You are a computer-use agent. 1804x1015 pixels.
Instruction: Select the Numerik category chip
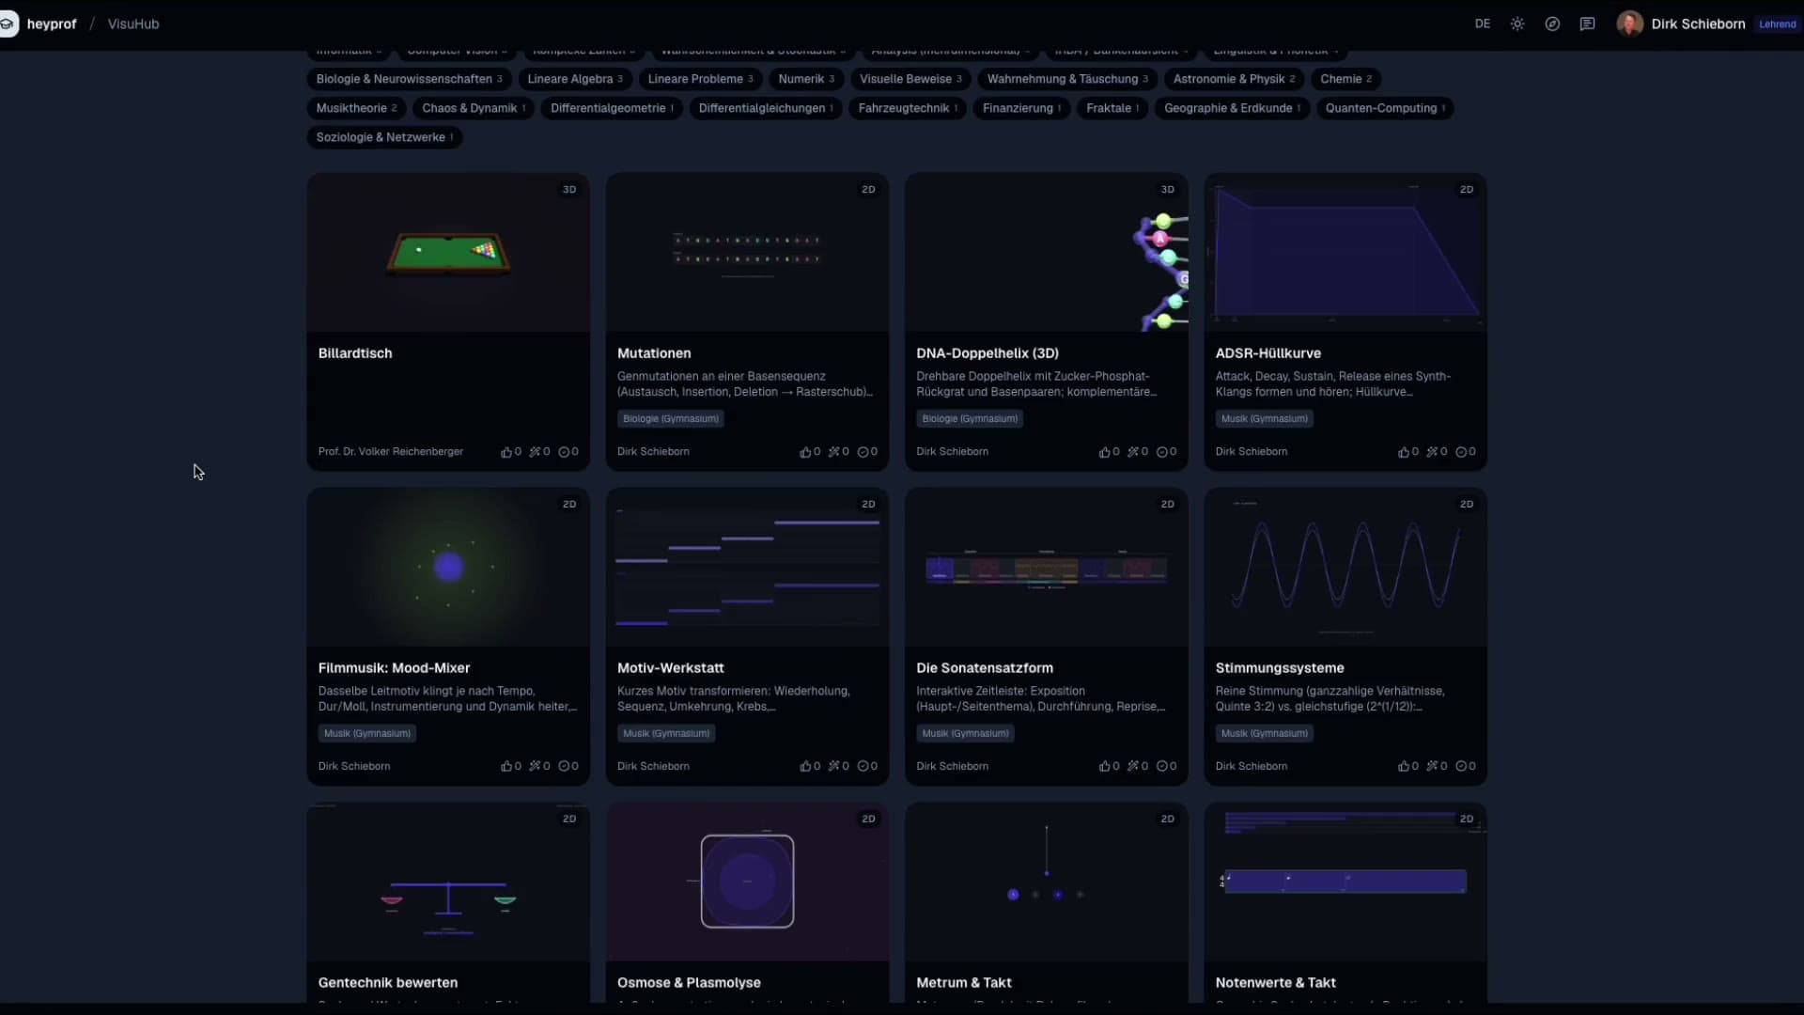point(806,79)
